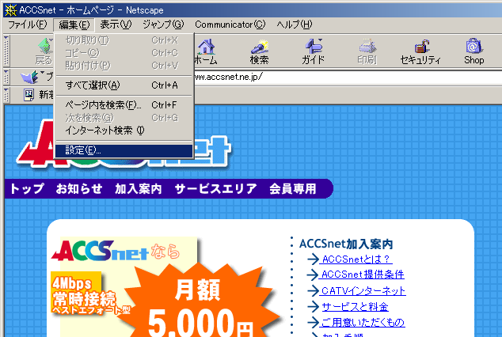Open お知らせ in the site navigation bar

pyautogui.click(x=79, y=188)
